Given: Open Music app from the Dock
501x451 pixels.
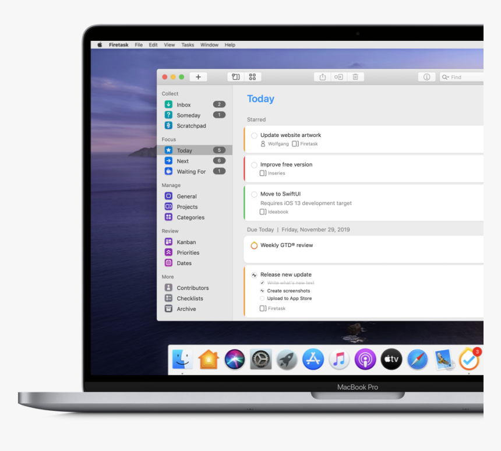Looking at the screenshot, I should 339,360.
